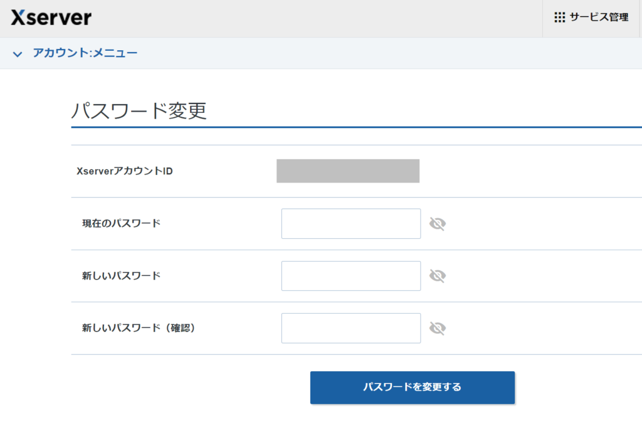Reveal the 新しいパスワード（確認） entry with eye icon

437,328
